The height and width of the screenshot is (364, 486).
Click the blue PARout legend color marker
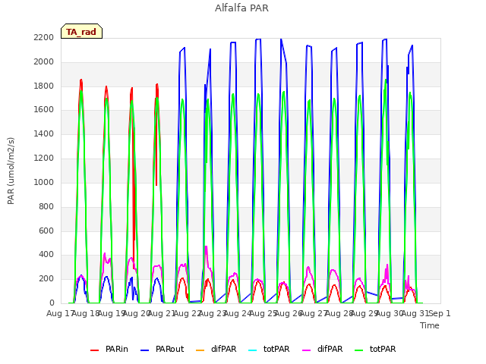coord(145,350)
